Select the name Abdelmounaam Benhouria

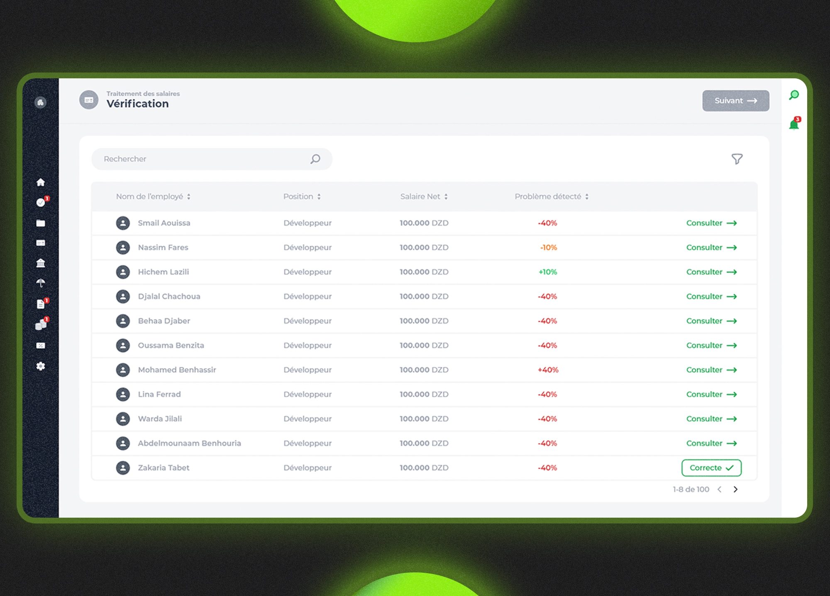click(x=189, y=443)
